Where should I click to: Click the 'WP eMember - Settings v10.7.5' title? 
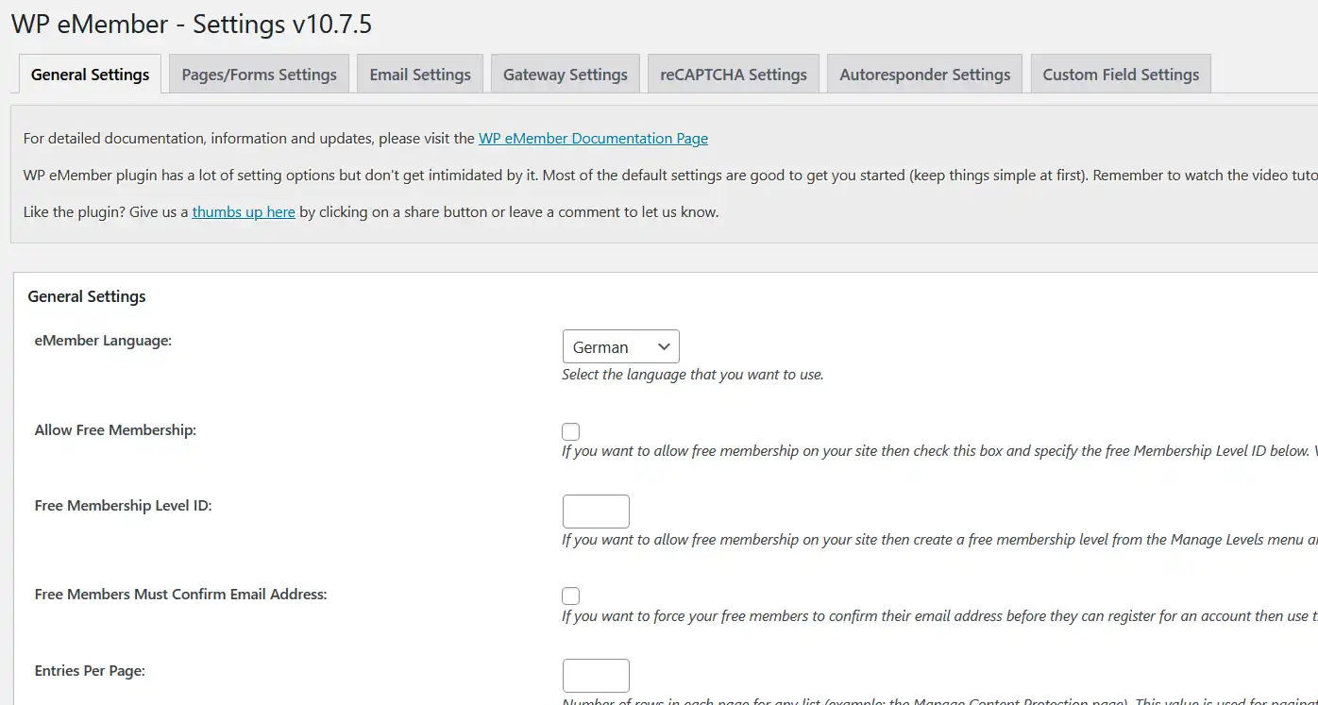coord(192,24)
